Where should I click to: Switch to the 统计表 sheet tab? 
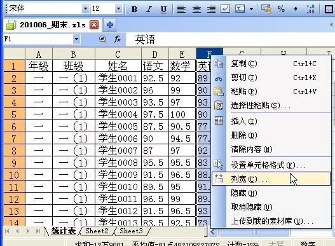tap(64, 231)
